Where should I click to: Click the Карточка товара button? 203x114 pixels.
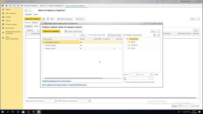115,35
